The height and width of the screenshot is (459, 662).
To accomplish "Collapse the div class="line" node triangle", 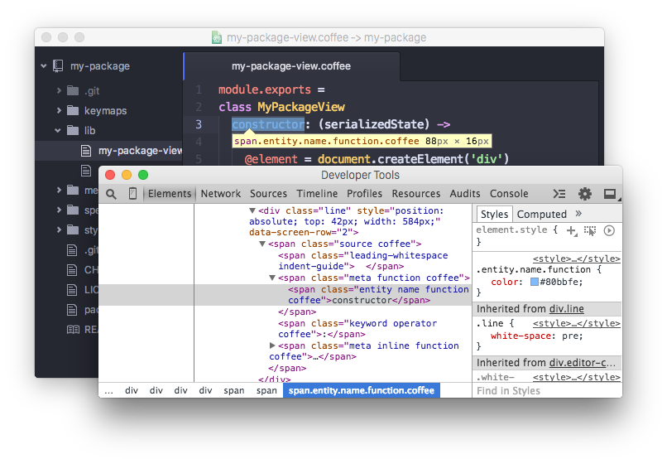I will coord(252,210).
